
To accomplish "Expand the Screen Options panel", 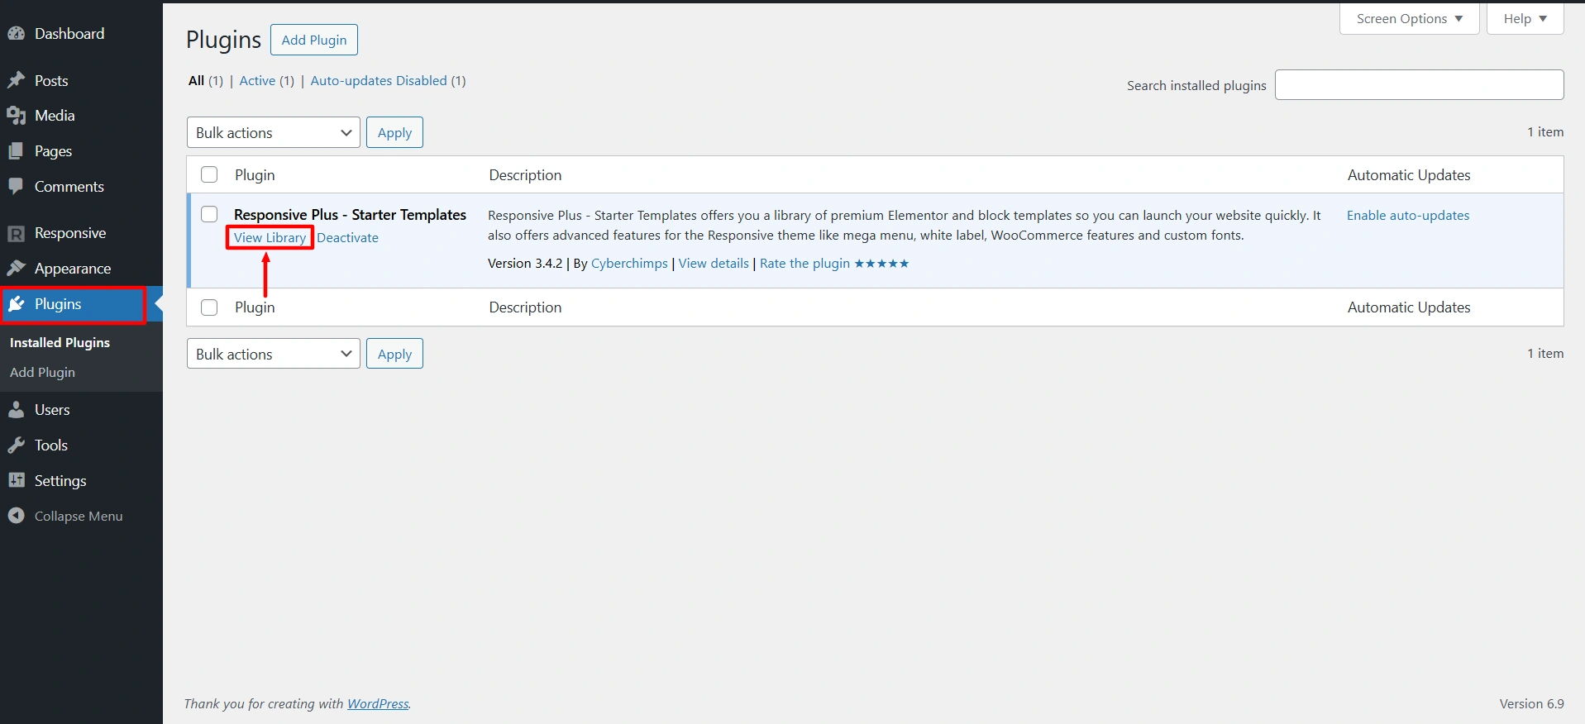I will click(x=1409, y=18).
